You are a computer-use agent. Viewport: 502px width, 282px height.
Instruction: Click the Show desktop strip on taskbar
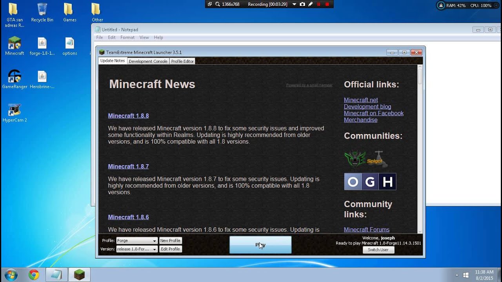[x=499, y=275]
